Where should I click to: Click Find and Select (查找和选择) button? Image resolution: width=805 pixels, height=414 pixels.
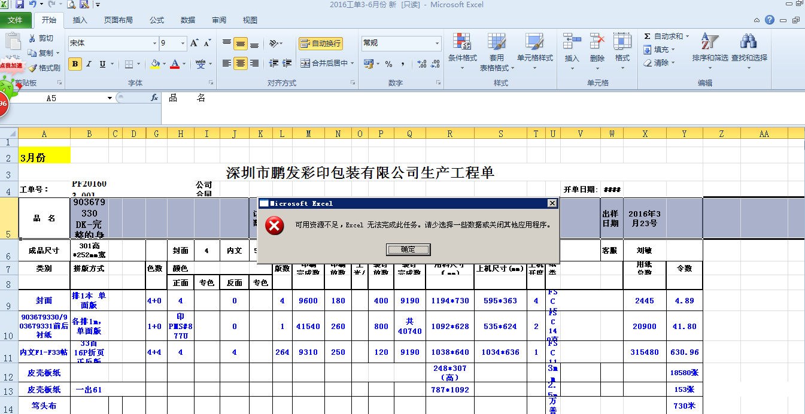point(749,51)
